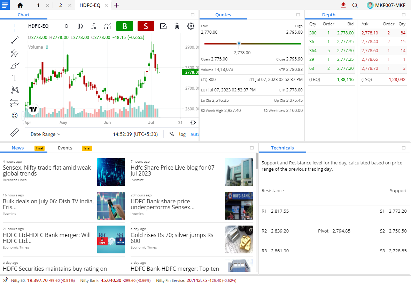Image resolution: width=411 pixels, height=285 pixels.
Task: Open the search magnifier
Action: tap(355, 5)
